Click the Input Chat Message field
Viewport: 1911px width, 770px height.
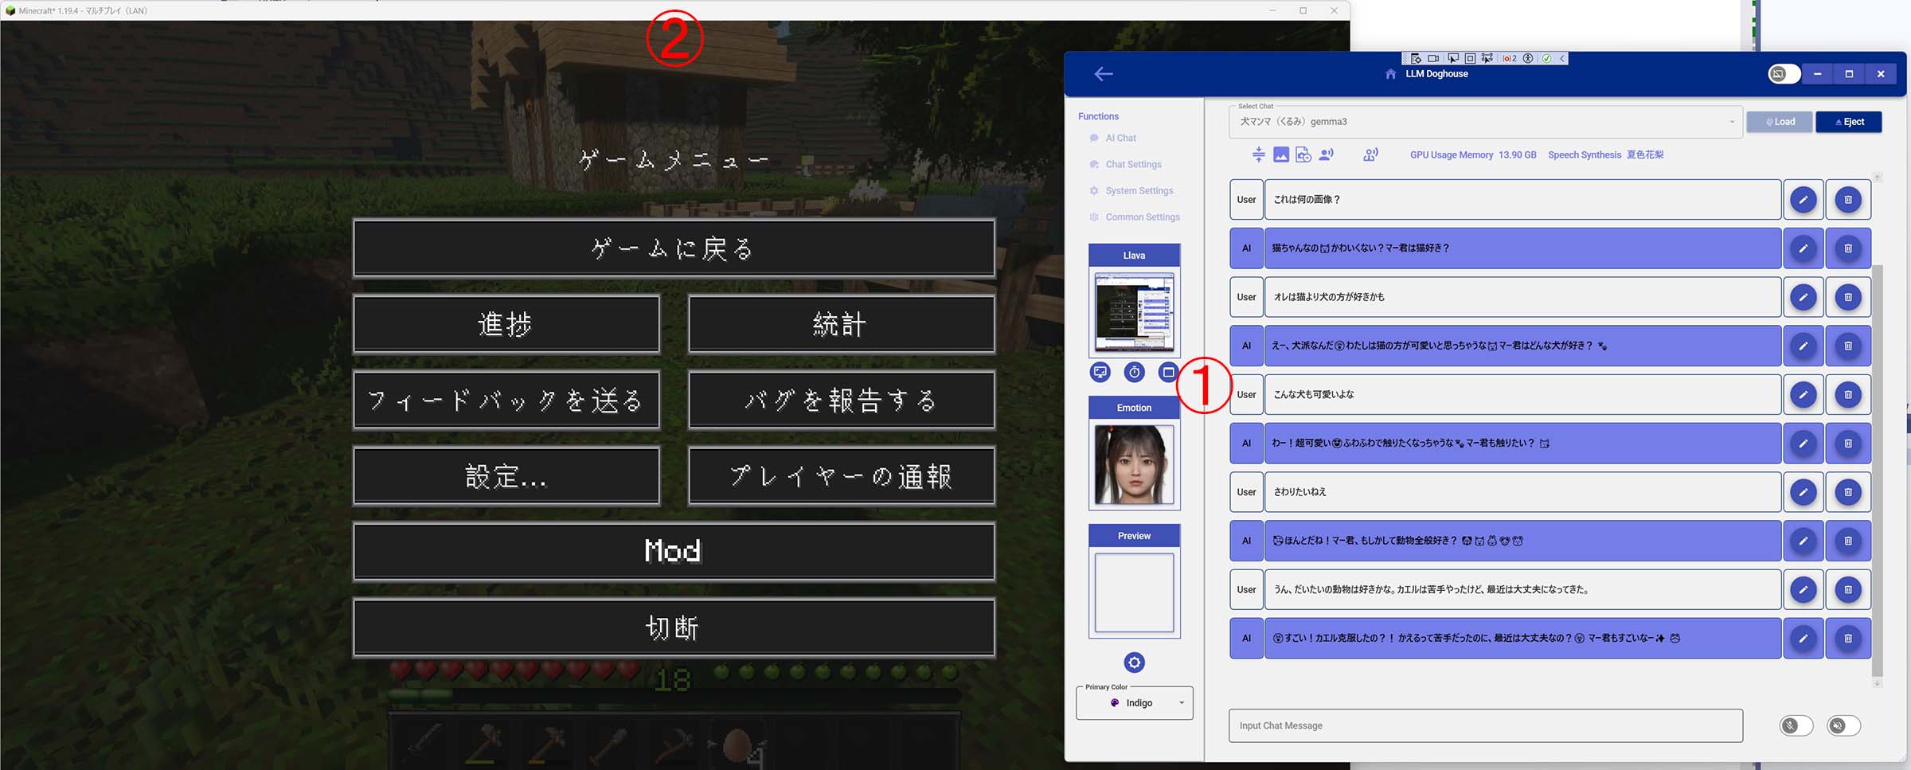point(1486,725)
